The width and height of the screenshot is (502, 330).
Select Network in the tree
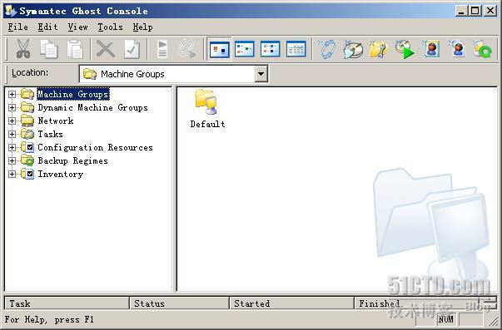point(56,121)
